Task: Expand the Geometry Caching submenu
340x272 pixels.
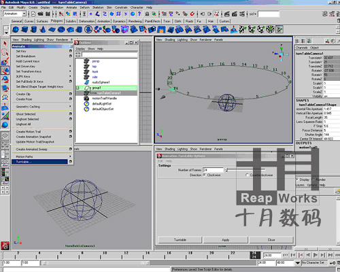Action: [70, 106]
